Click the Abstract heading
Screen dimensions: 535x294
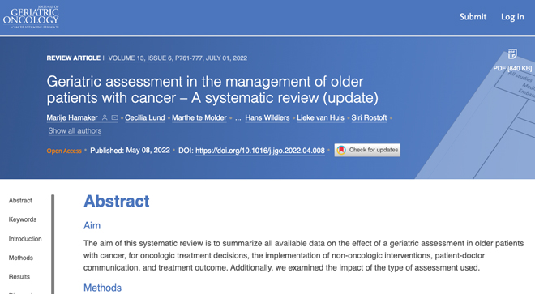click(x=117, y=201)
